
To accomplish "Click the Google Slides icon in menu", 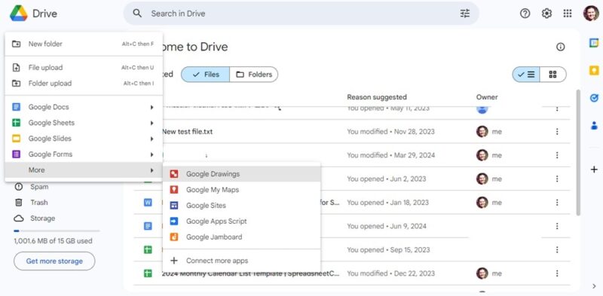I will (x=16, y=139).
